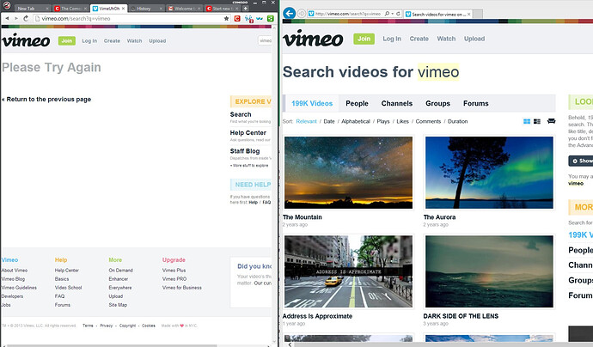This screenshot has height=347, width=593.
Task: Click Log In link in left browser
Action: 89,41
